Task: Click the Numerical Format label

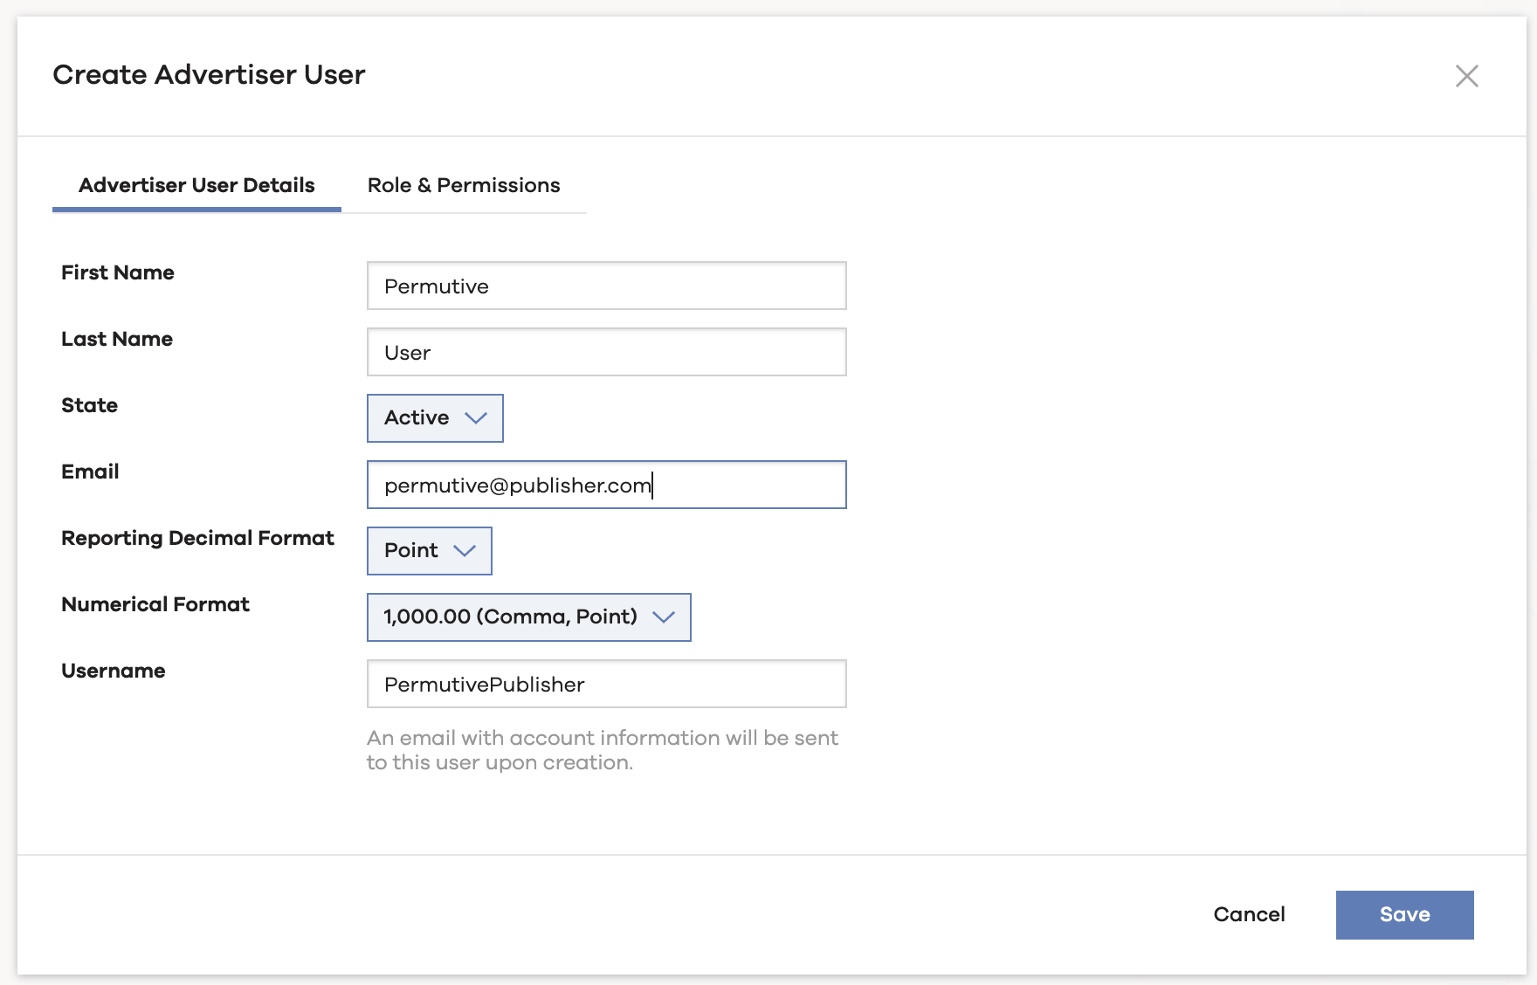Action: click(x=155, y=604)
